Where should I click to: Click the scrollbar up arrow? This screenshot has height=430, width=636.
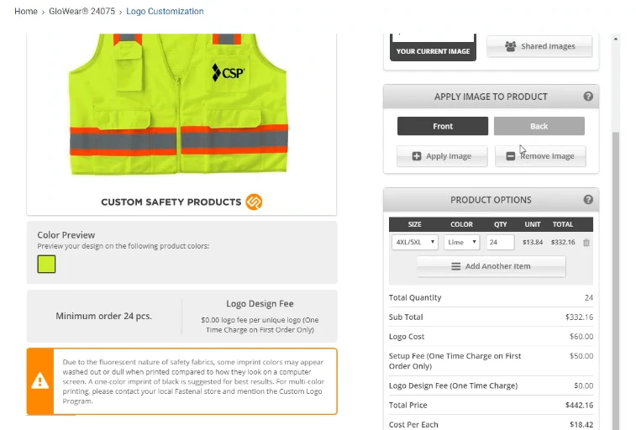pyautogui.click(x=616, y=39)
